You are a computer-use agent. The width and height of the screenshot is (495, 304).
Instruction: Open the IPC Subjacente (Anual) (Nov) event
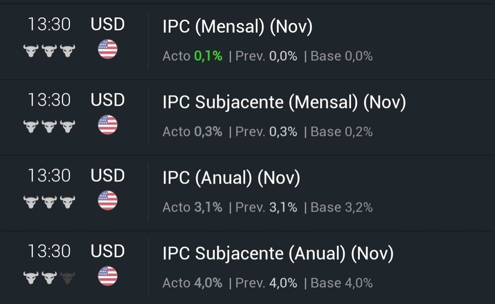[278, 254]
